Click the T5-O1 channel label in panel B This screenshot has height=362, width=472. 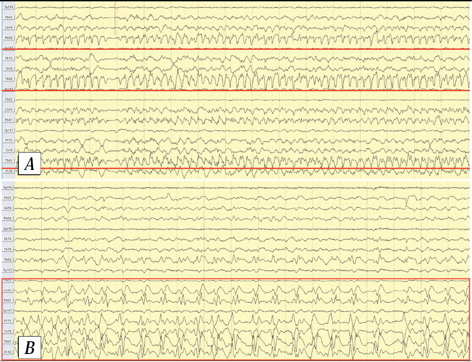9,341
